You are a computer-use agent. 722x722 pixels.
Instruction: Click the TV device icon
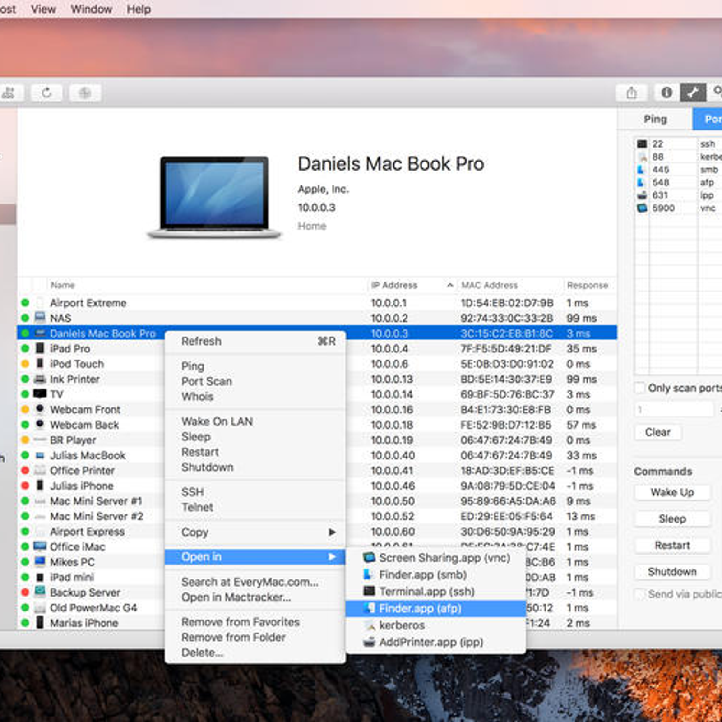pyautogui.click(x=40, y=393)
